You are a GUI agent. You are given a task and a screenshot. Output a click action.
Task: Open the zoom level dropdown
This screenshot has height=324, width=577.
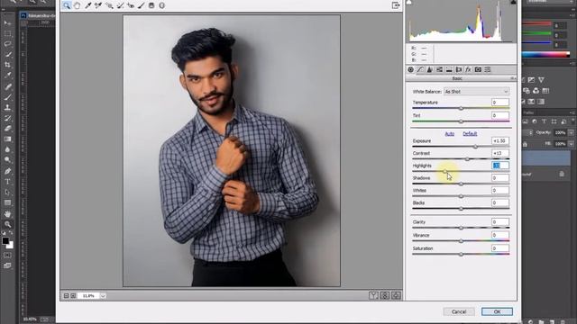[103, 296]
